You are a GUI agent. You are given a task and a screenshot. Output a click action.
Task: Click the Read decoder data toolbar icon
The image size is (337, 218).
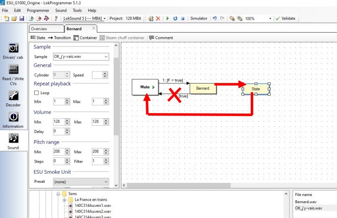point(31,18)
